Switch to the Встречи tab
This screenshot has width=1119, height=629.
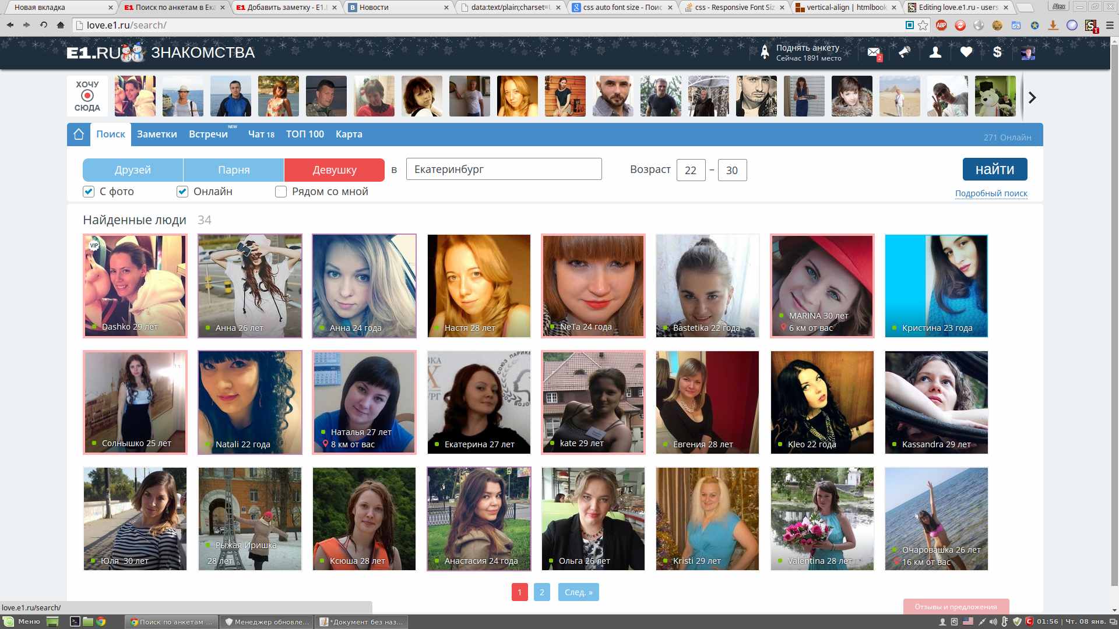[x=207, y=134]
